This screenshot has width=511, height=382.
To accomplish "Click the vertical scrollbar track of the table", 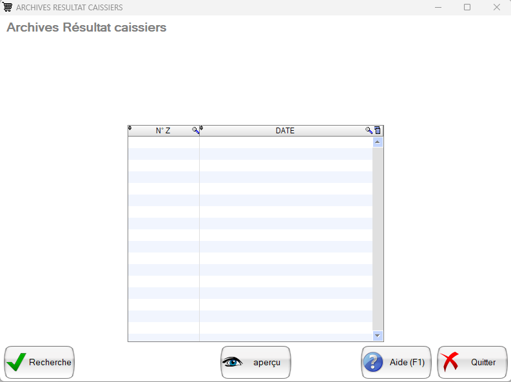I will [x=378, y=239].
